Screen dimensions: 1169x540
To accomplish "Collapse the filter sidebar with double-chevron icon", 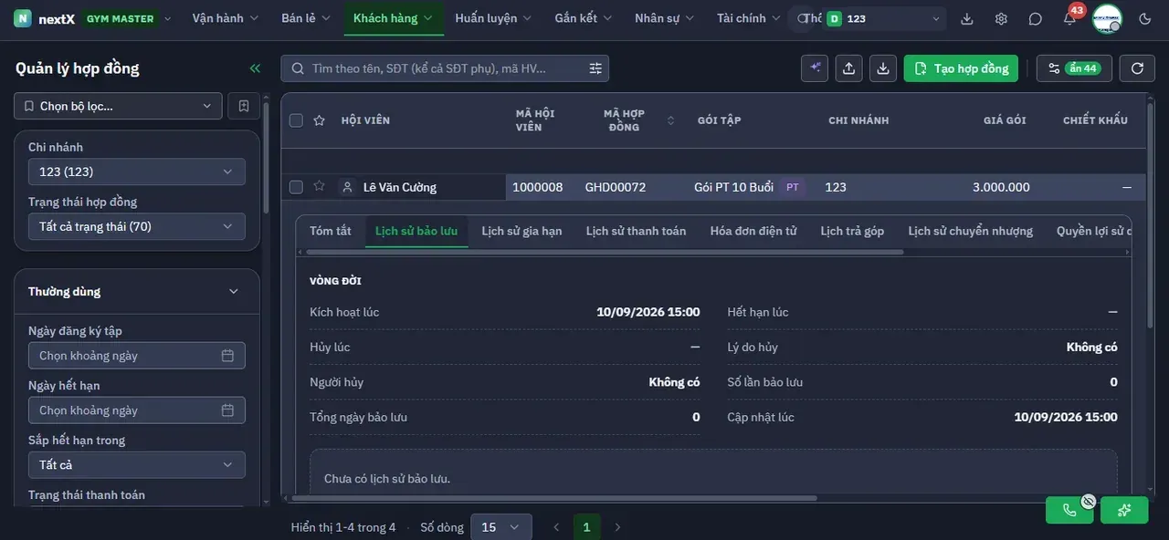I will 255,68.
